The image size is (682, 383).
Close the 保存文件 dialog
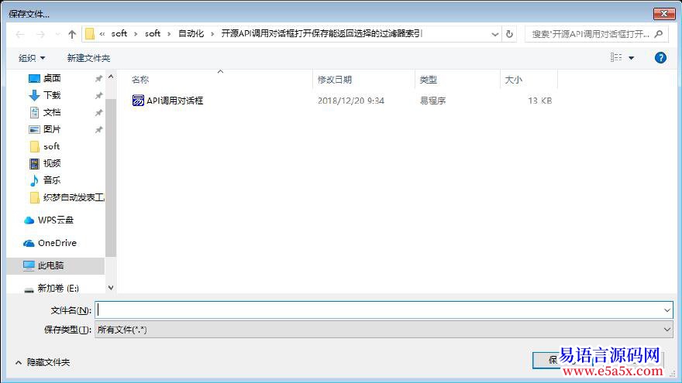point(664,14)
